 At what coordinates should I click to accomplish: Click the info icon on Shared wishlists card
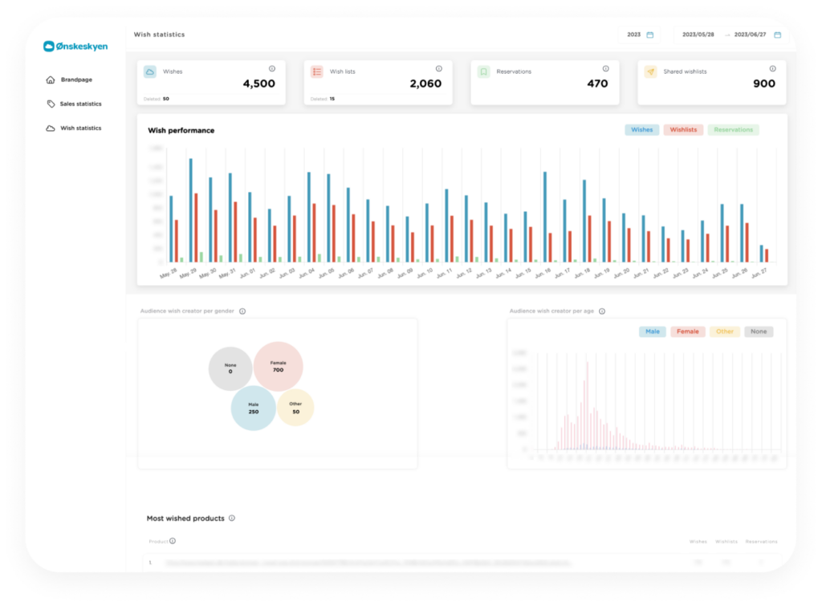[x=772, y=69]
